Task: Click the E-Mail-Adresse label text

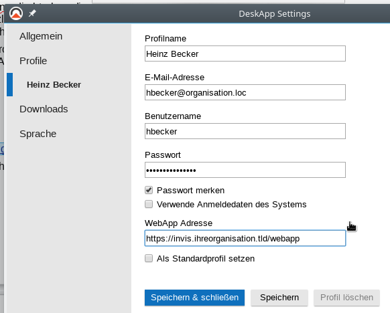Action: click(174, 77)
